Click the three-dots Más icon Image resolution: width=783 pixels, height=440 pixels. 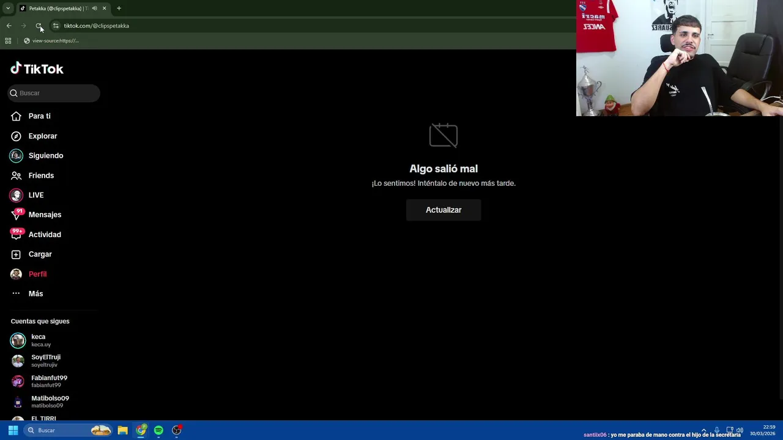pyautogui.click(x=16, y=293)
